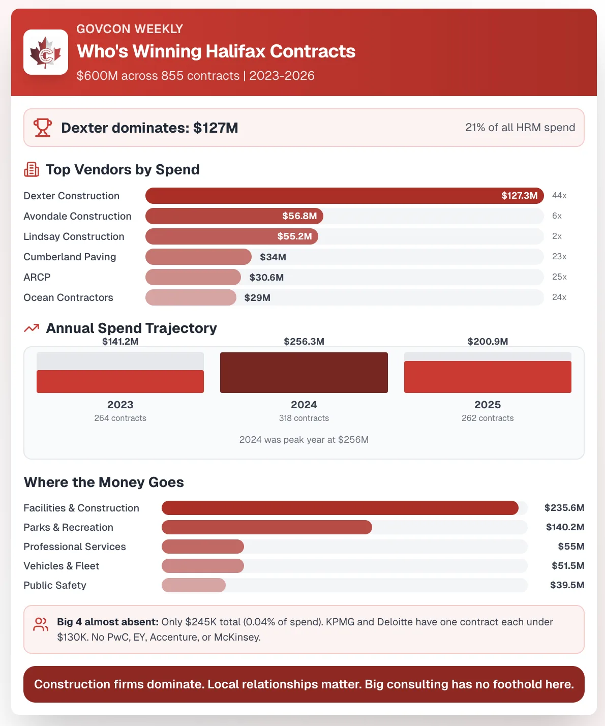Click the 2025 annual spend bar
This screenshot has height=726, width=605.
(x=488, y=377)
